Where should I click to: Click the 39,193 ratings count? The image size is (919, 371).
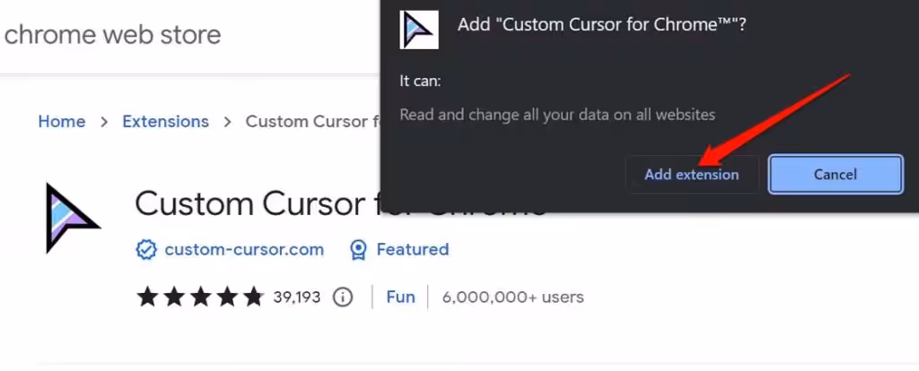(x=296, y=298)
